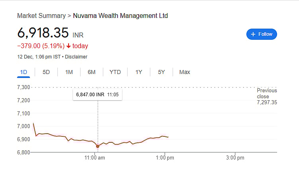
Task: Open the Disclaimer link
Action: coord(76,57)
